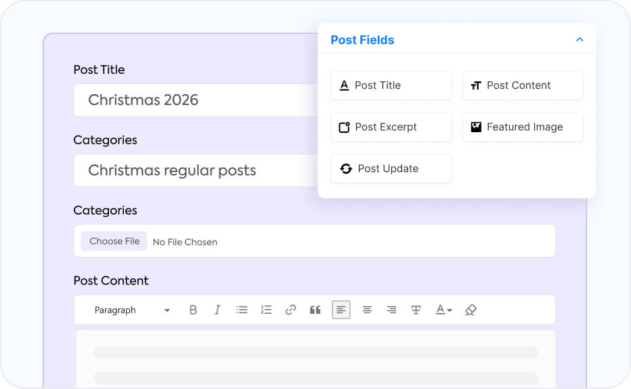
Task: Toggle Bold formatting in editor toolbar
Action: tap(193, 310)
